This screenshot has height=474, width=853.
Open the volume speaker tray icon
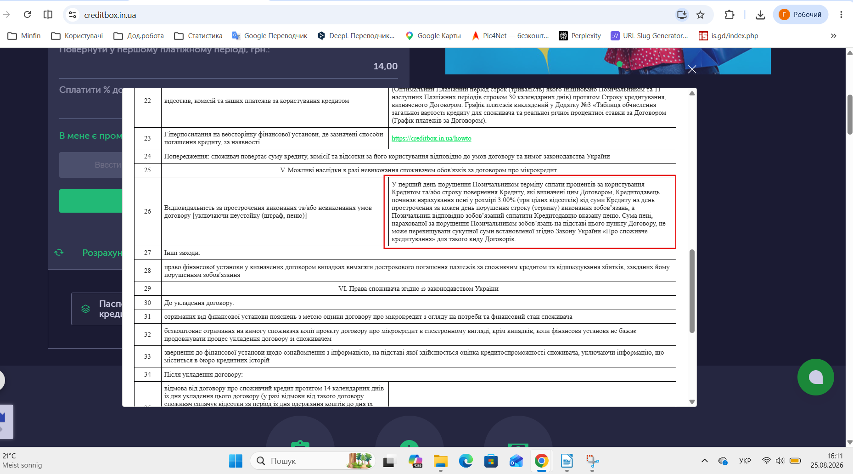780,461
